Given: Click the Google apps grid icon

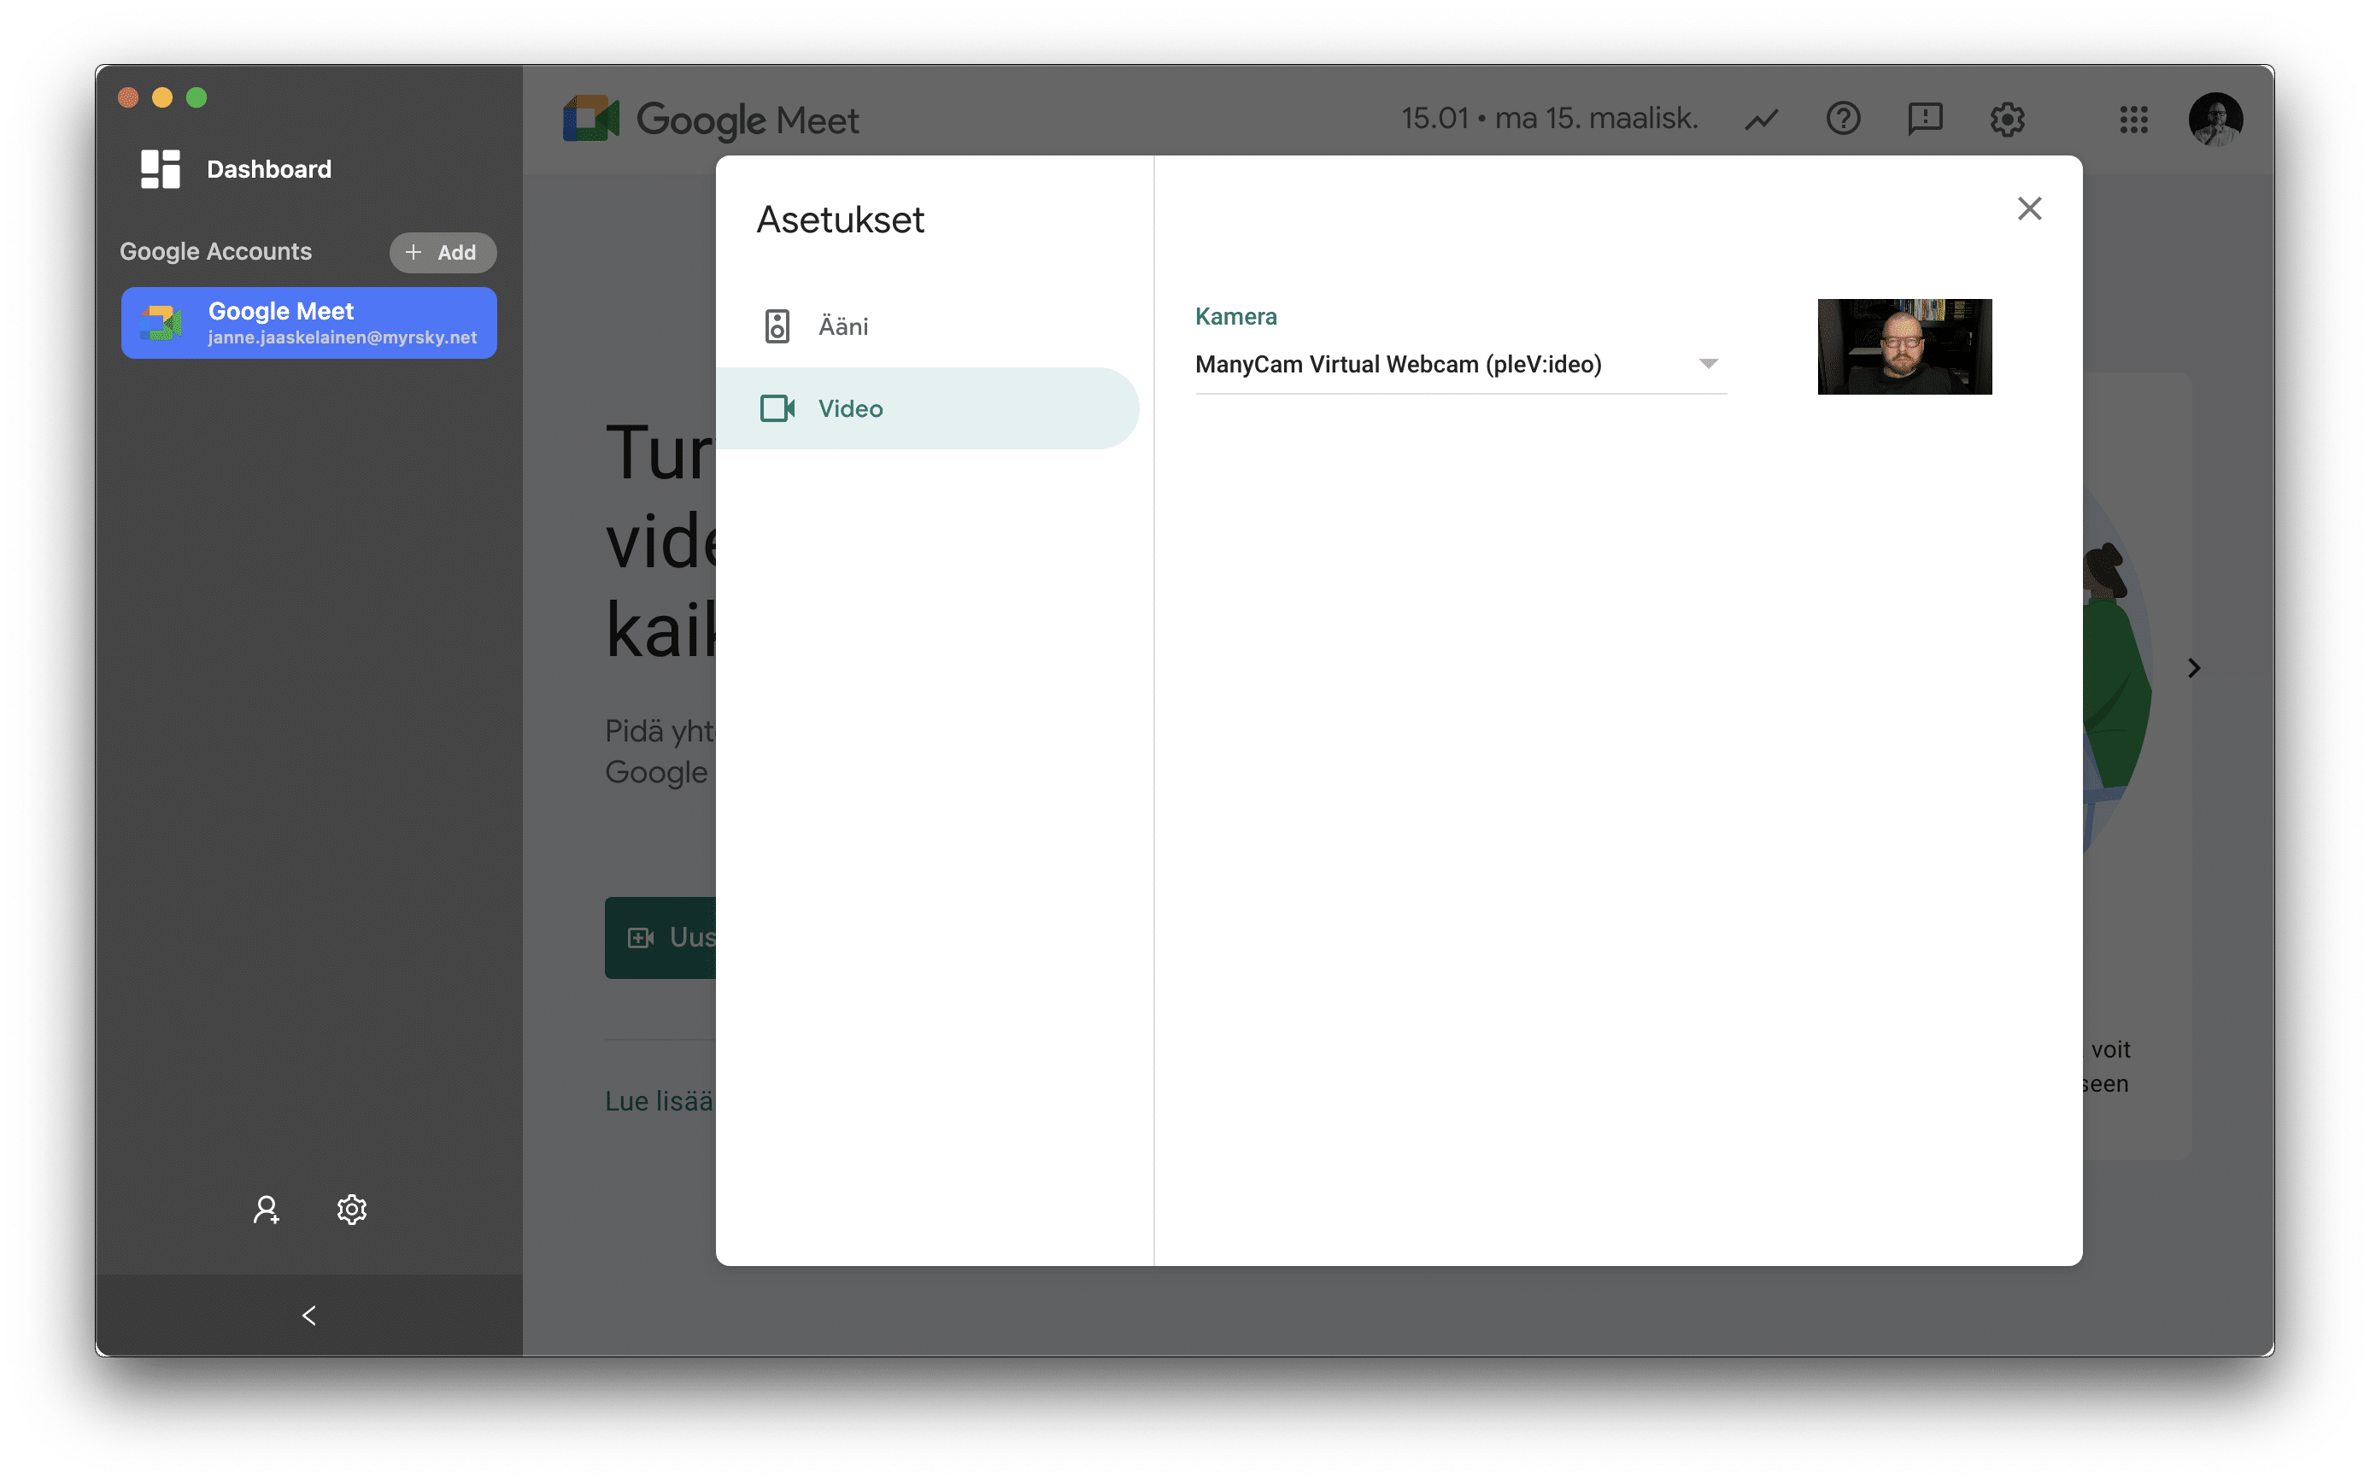Looking at the screenshot, I should [2134, 118].
